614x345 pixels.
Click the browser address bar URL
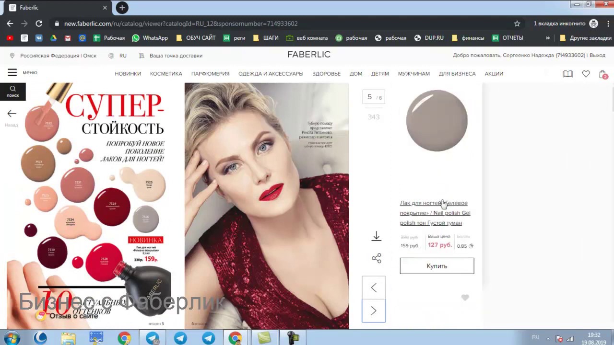(180, 23)
